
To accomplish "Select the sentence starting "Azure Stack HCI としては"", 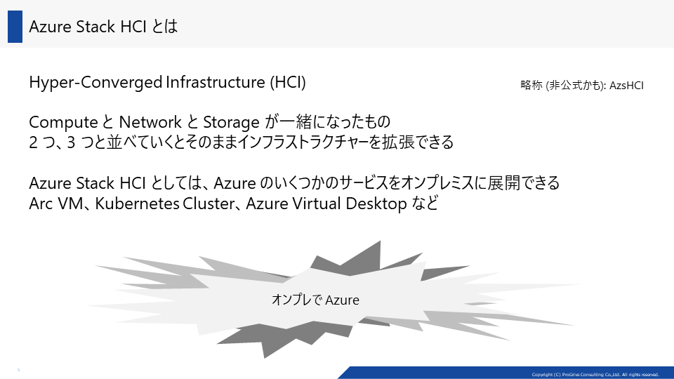I will [x=294, y=183].
